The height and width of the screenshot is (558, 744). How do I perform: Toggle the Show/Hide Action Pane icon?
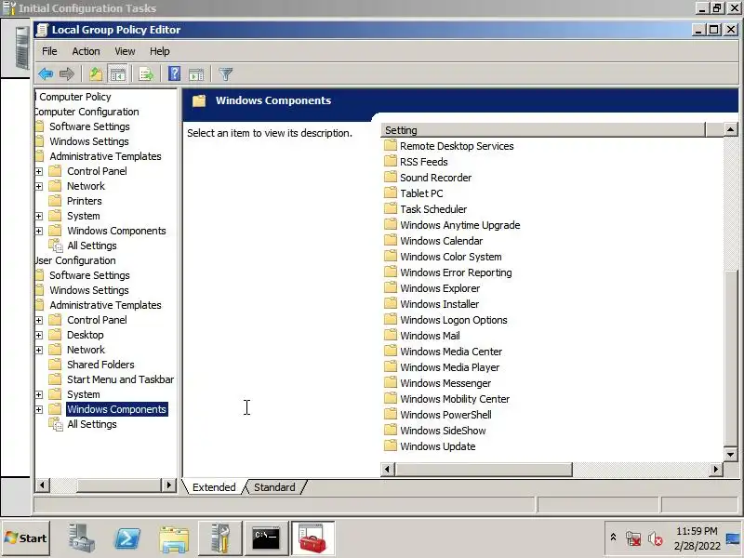click(196, 74)
